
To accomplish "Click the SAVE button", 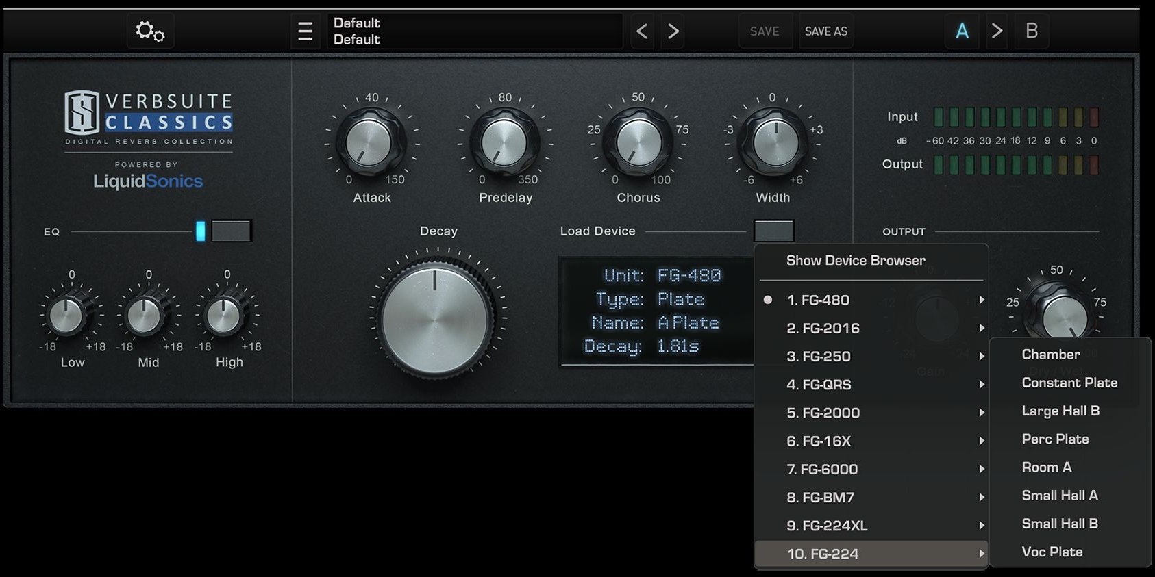I will click(765, 31).
